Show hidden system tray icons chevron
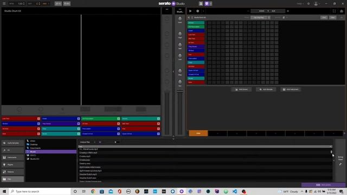 302,191
